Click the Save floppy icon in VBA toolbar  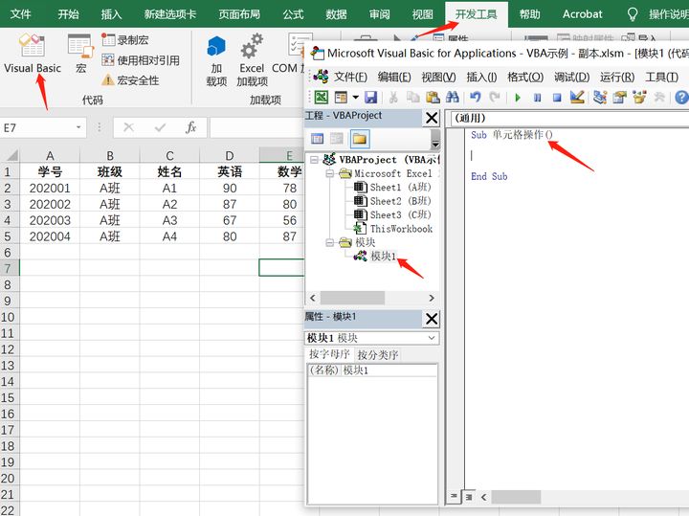point(371,97)
